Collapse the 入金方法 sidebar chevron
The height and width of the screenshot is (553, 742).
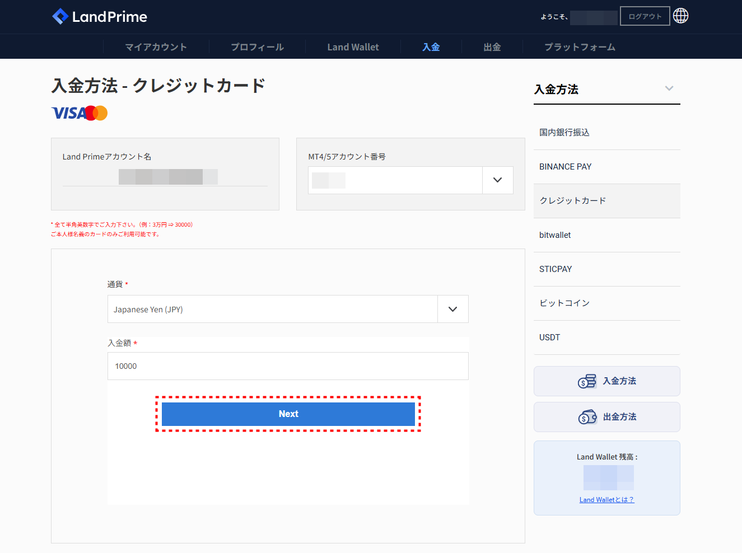point(669,88)
